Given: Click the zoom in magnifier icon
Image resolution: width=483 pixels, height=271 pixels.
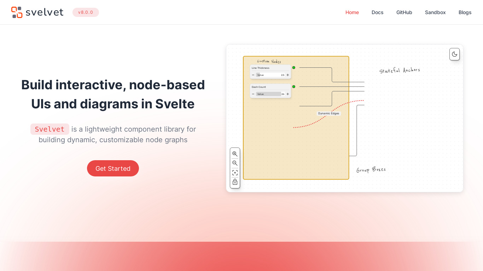Looking at the screenshot, I should click(x=235, y=154).
